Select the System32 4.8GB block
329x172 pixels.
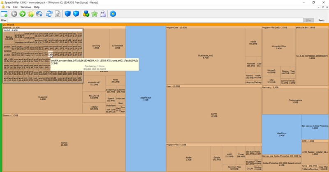click(43, 98)
